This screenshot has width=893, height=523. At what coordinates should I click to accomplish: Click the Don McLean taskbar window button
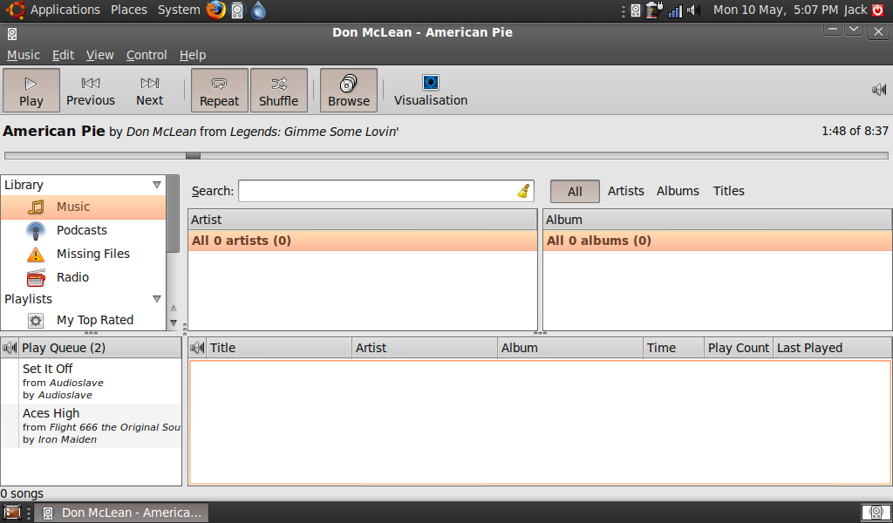point(122,513)
